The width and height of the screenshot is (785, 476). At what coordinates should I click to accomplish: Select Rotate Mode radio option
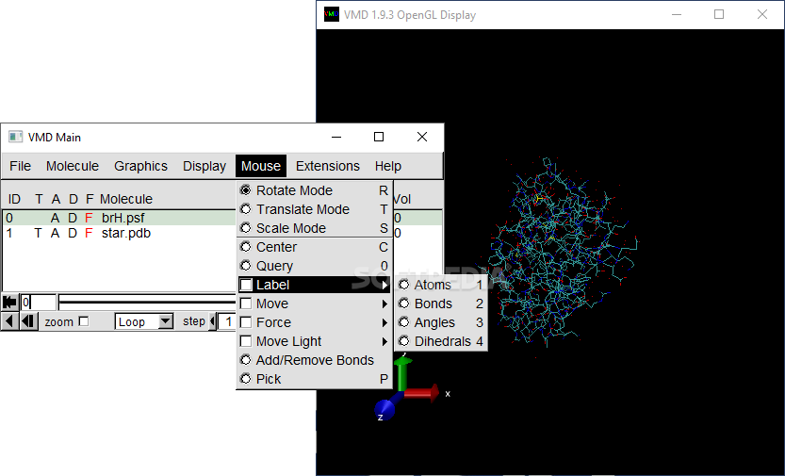315,190
